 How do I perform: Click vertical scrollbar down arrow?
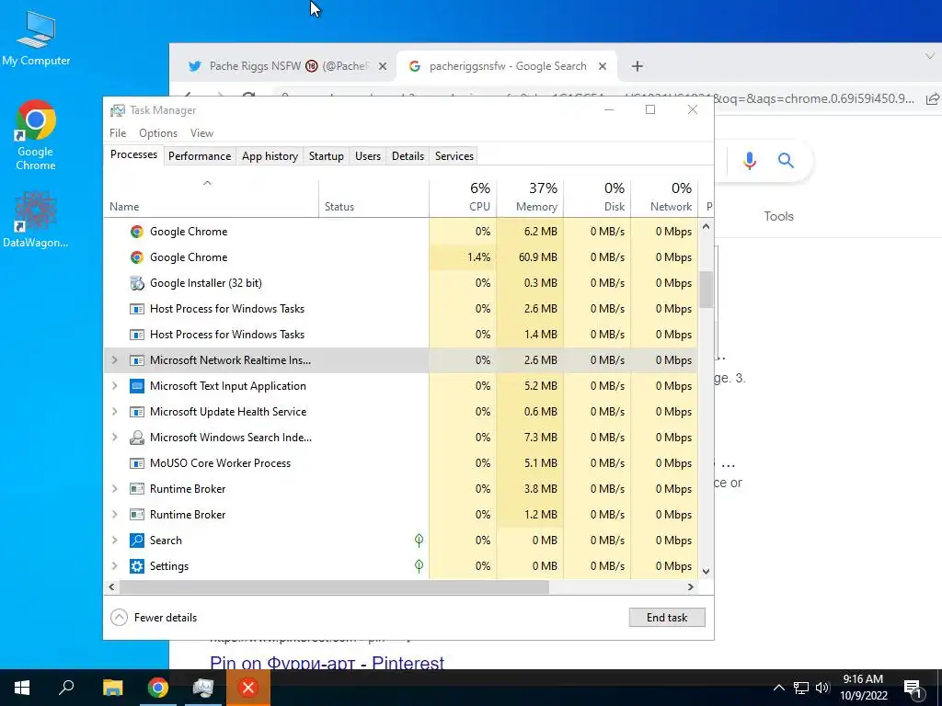pos(706,572)
